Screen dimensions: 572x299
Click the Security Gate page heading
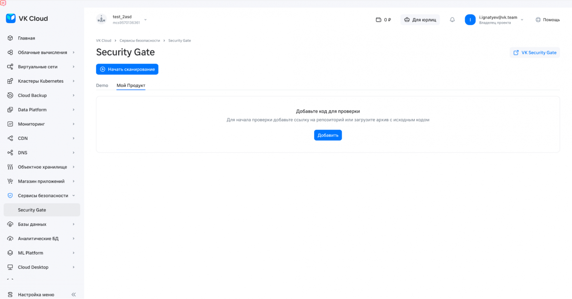point(125,52)
